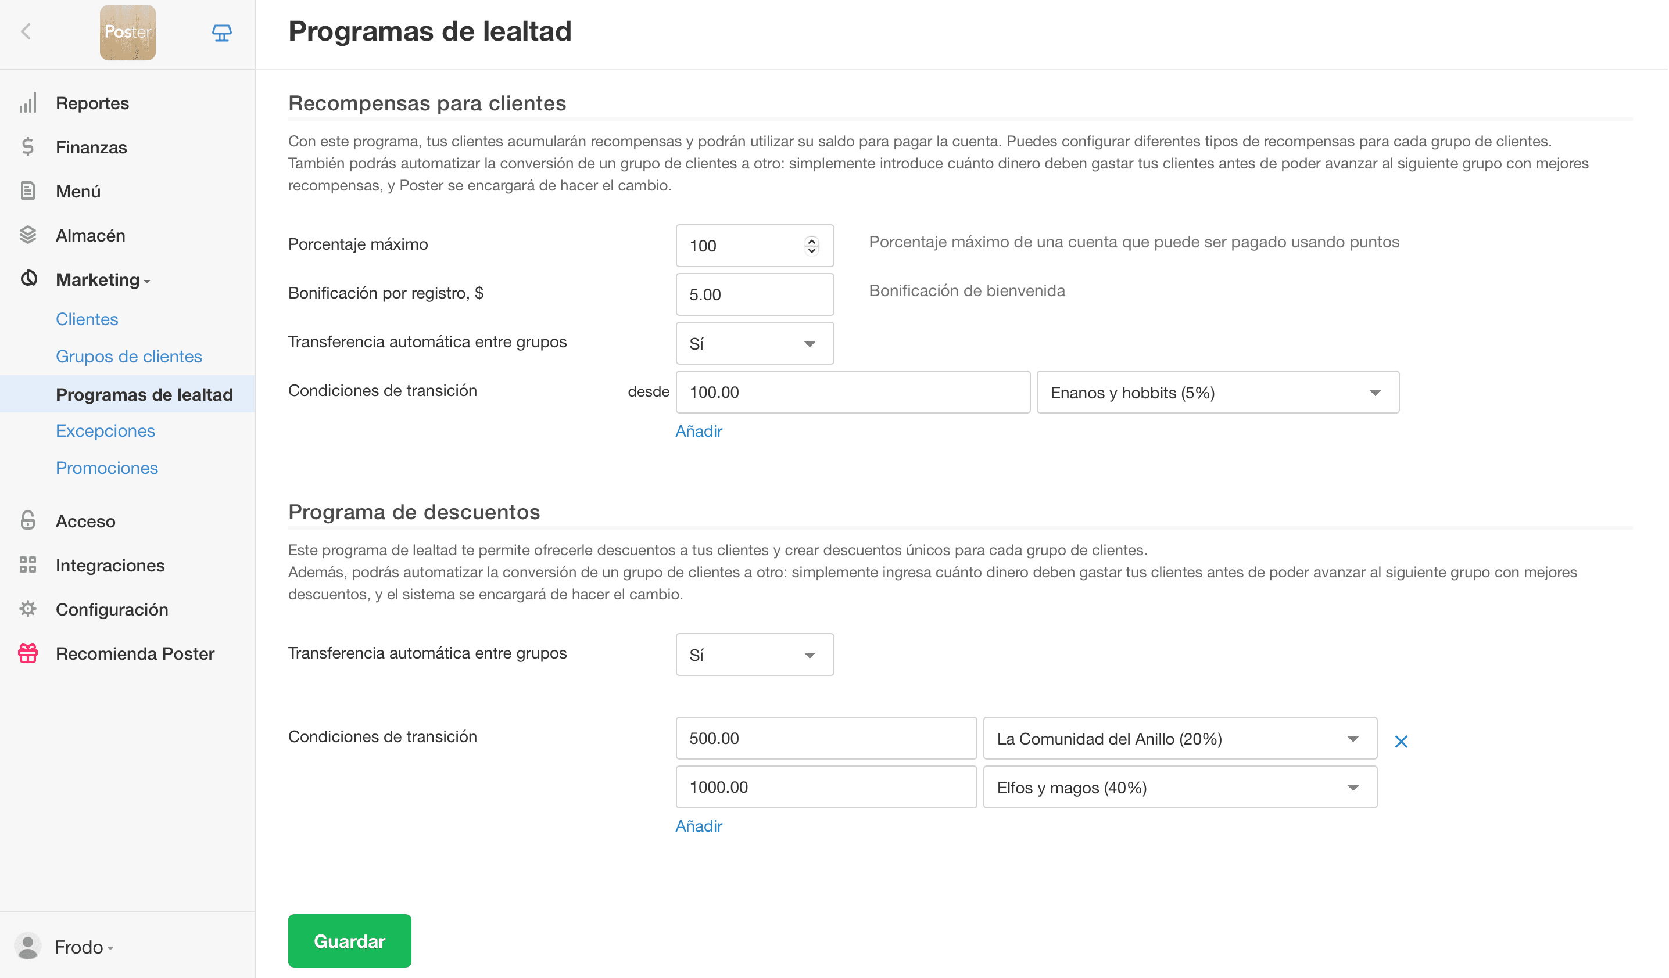1669x978 pixels.
Task: Click the Recomienda Poster gift icon
Action: 28,653
